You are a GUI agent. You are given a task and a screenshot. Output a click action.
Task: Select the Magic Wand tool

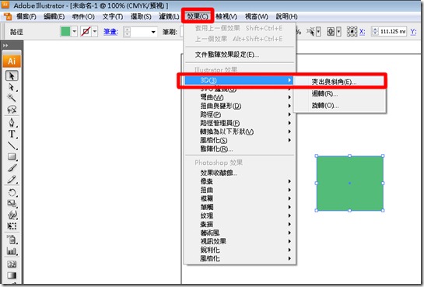[12, 97]
